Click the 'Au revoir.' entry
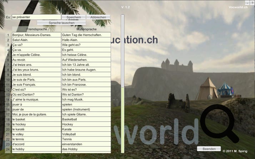This screenshot has height=159, width=255. pyautogui.click(x=36, y=60)
